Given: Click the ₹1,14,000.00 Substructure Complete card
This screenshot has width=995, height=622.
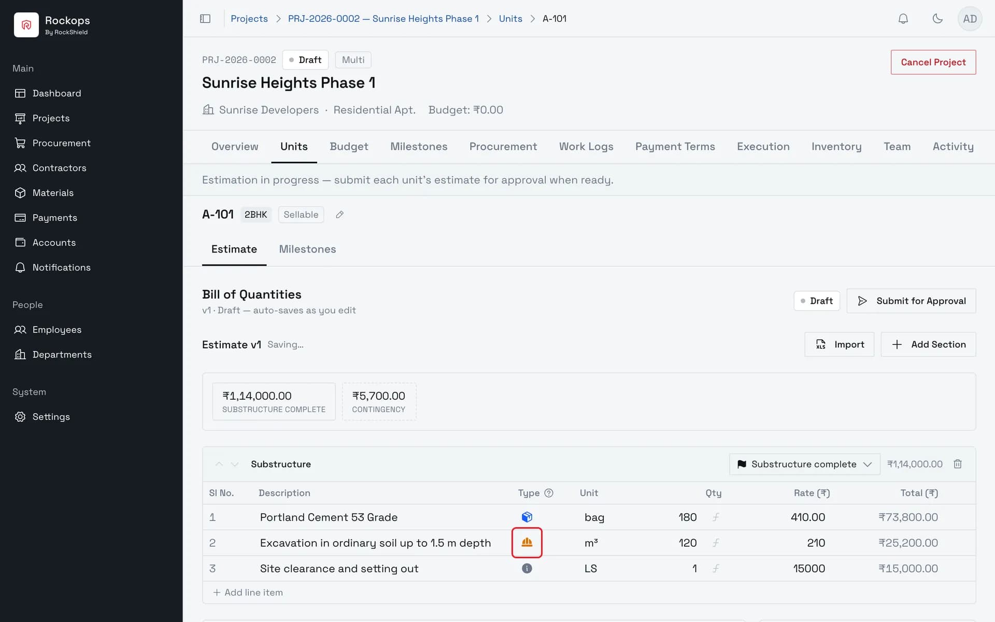Looking at the screenshot, I should click(x=274, y=402).
